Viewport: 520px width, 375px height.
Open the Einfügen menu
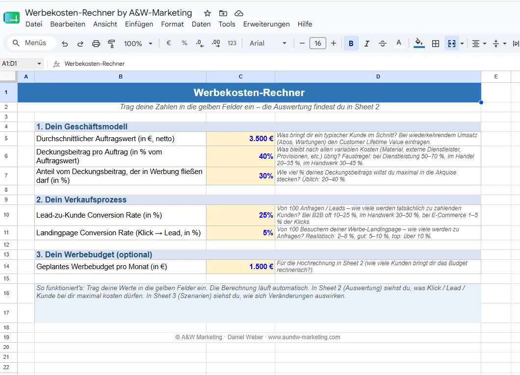pos(139,24)
